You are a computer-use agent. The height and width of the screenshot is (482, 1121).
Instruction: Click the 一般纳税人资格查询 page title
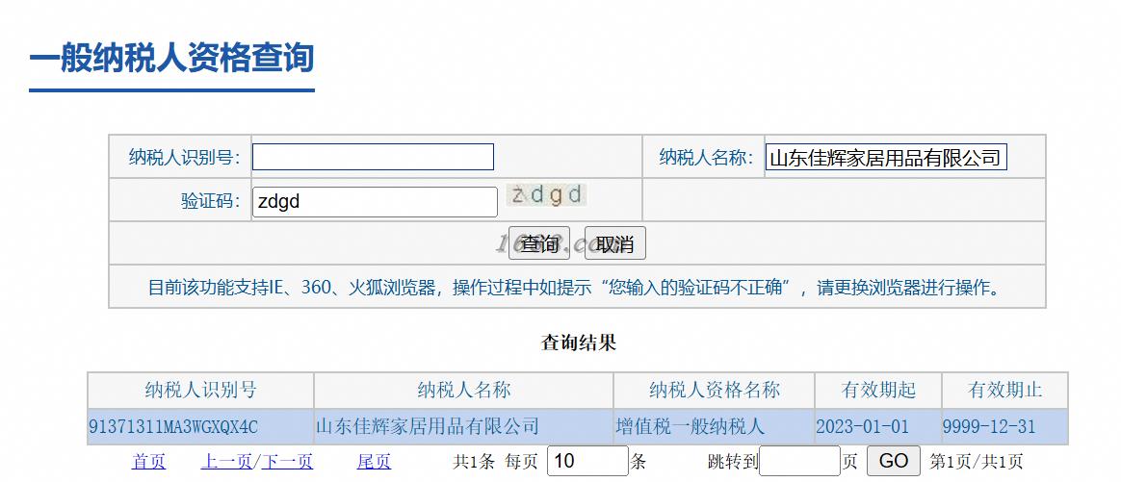(171, 58)
